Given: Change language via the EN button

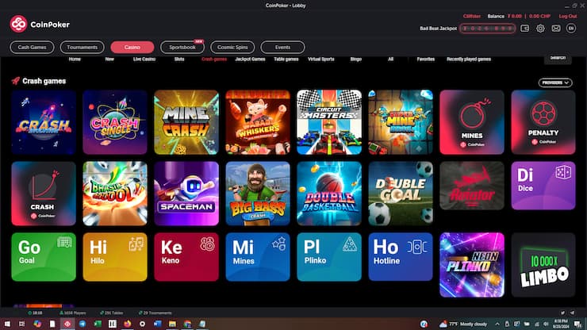Looking at the screenshot, I should 571,28.
